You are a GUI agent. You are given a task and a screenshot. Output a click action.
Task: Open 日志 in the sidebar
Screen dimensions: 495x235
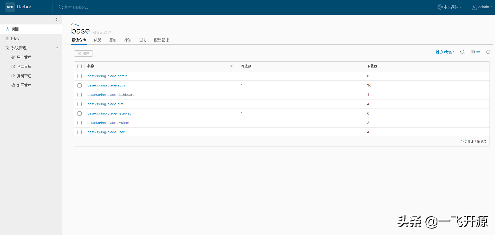31,38
